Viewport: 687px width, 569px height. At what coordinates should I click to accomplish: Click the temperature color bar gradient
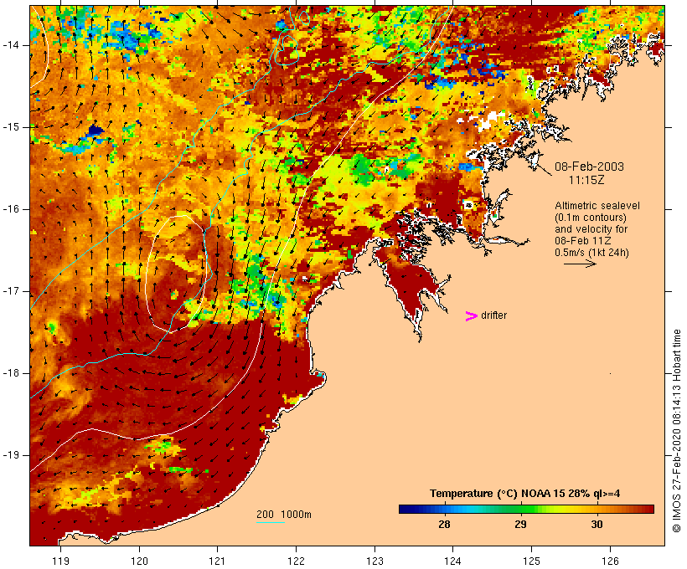(526, 509)
